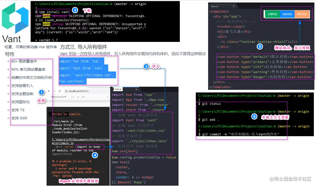
Task: Click the git commit -m command line
Action: point(239,134)
